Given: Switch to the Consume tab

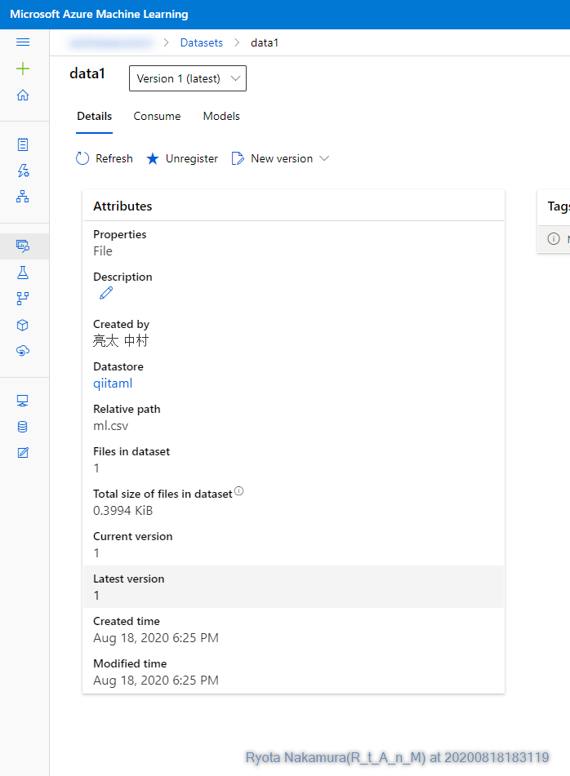Looking at the screenshot, I should [157, 117].
